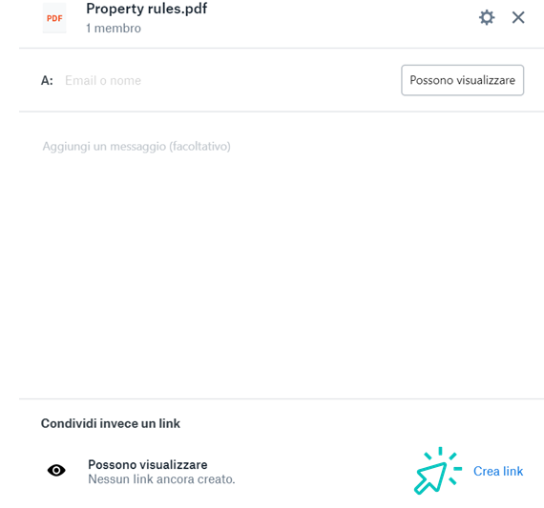Image resolution: width=544 pixels, height=508 pixels.
Task: Click the word Email in the recipient placeholder
Action: coord(80,80)
